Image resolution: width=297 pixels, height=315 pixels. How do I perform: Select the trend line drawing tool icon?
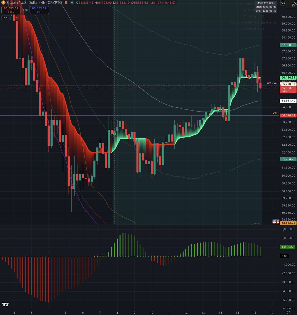(294, 4)
